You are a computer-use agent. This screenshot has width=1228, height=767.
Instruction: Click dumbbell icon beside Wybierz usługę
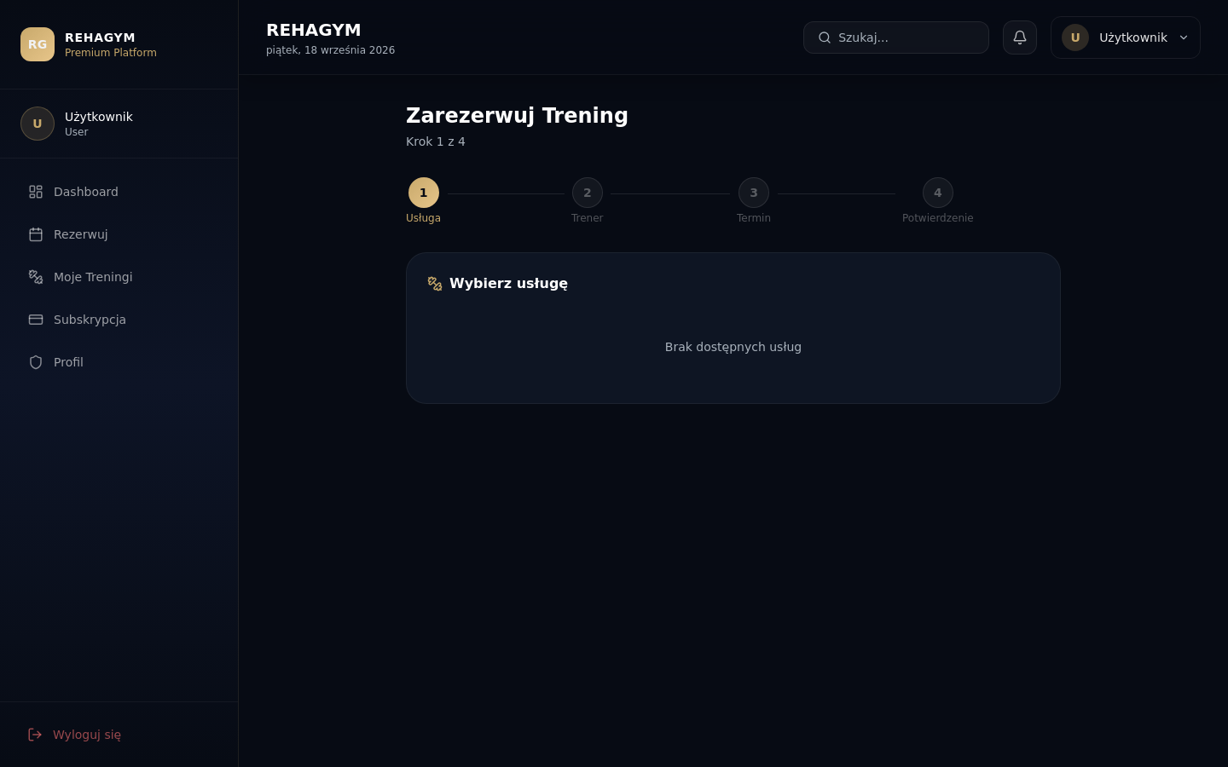pos(435,284)
